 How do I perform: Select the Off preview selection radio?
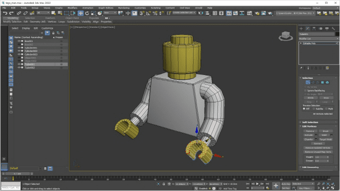click(x=304, y=109)
